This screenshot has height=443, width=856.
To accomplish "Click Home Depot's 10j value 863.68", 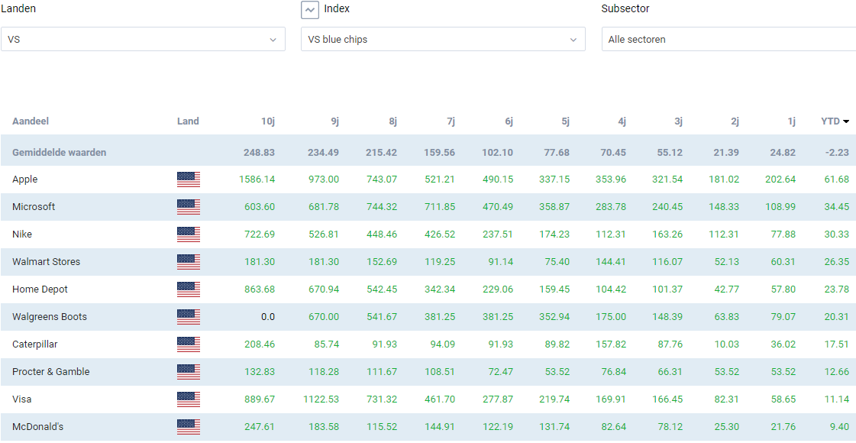I will 260,289.
